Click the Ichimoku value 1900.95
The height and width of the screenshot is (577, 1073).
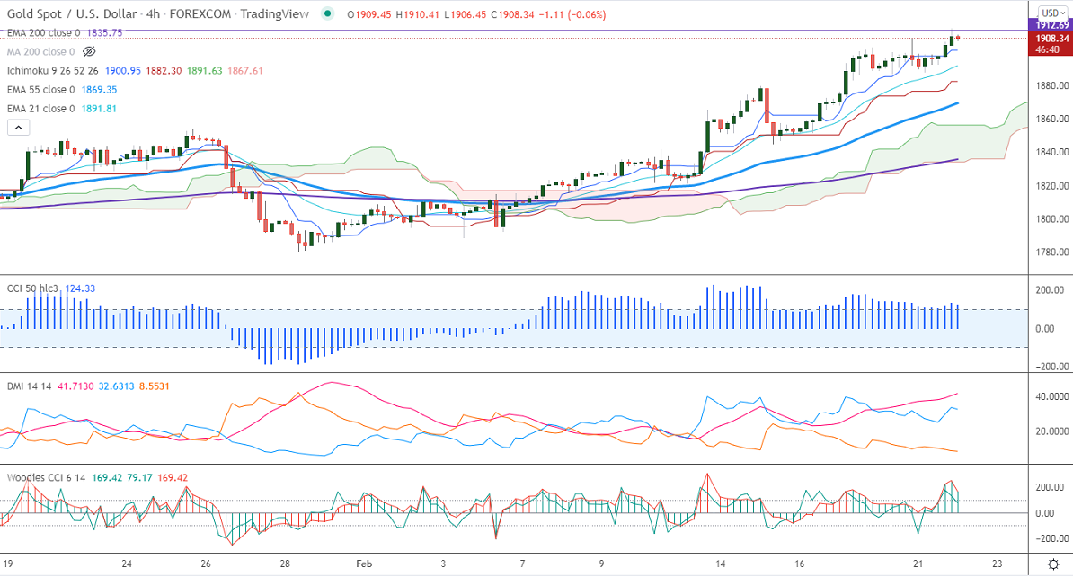(123, 70)
